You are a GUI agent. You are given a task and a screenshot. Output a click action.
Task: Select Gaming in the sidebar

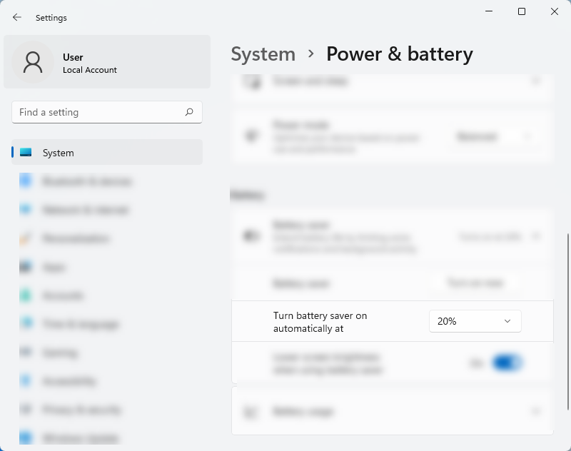59,353
